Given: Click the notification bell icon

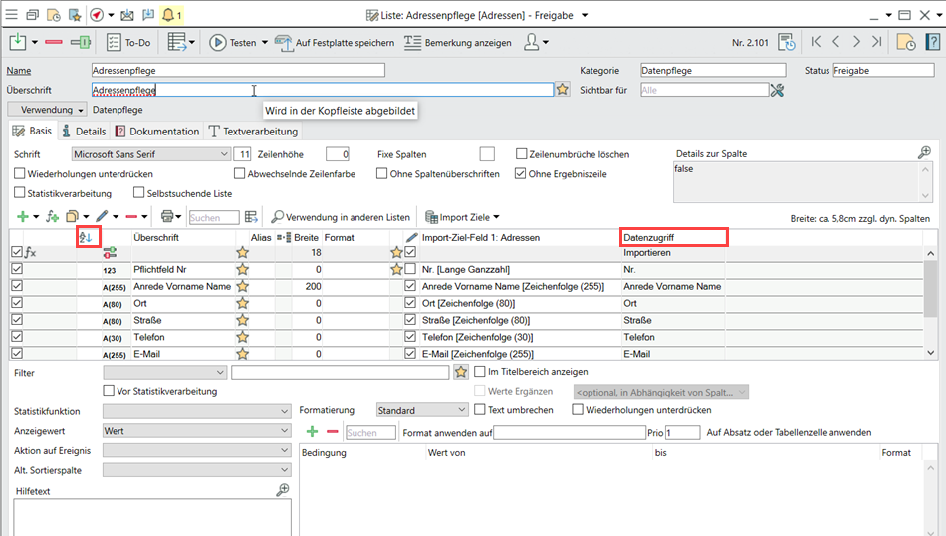Looking at the screenshot, I should point(168,15).
